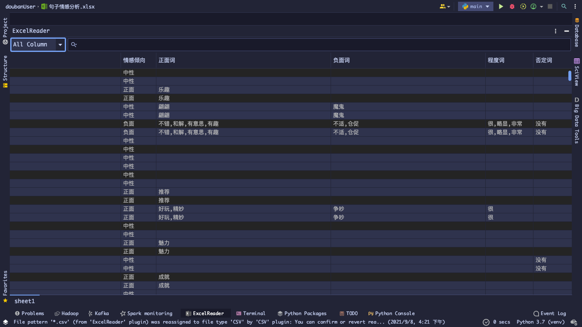Click the stop process square icon

coord(550,6)
